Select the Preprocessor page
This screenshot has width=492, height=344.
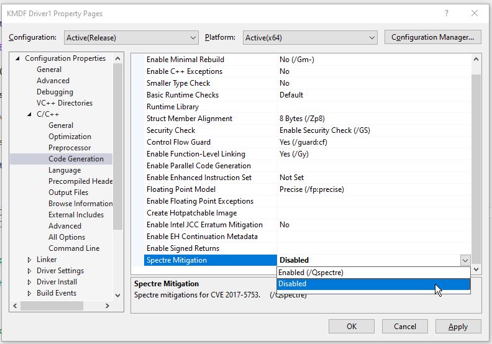point(70,148)
